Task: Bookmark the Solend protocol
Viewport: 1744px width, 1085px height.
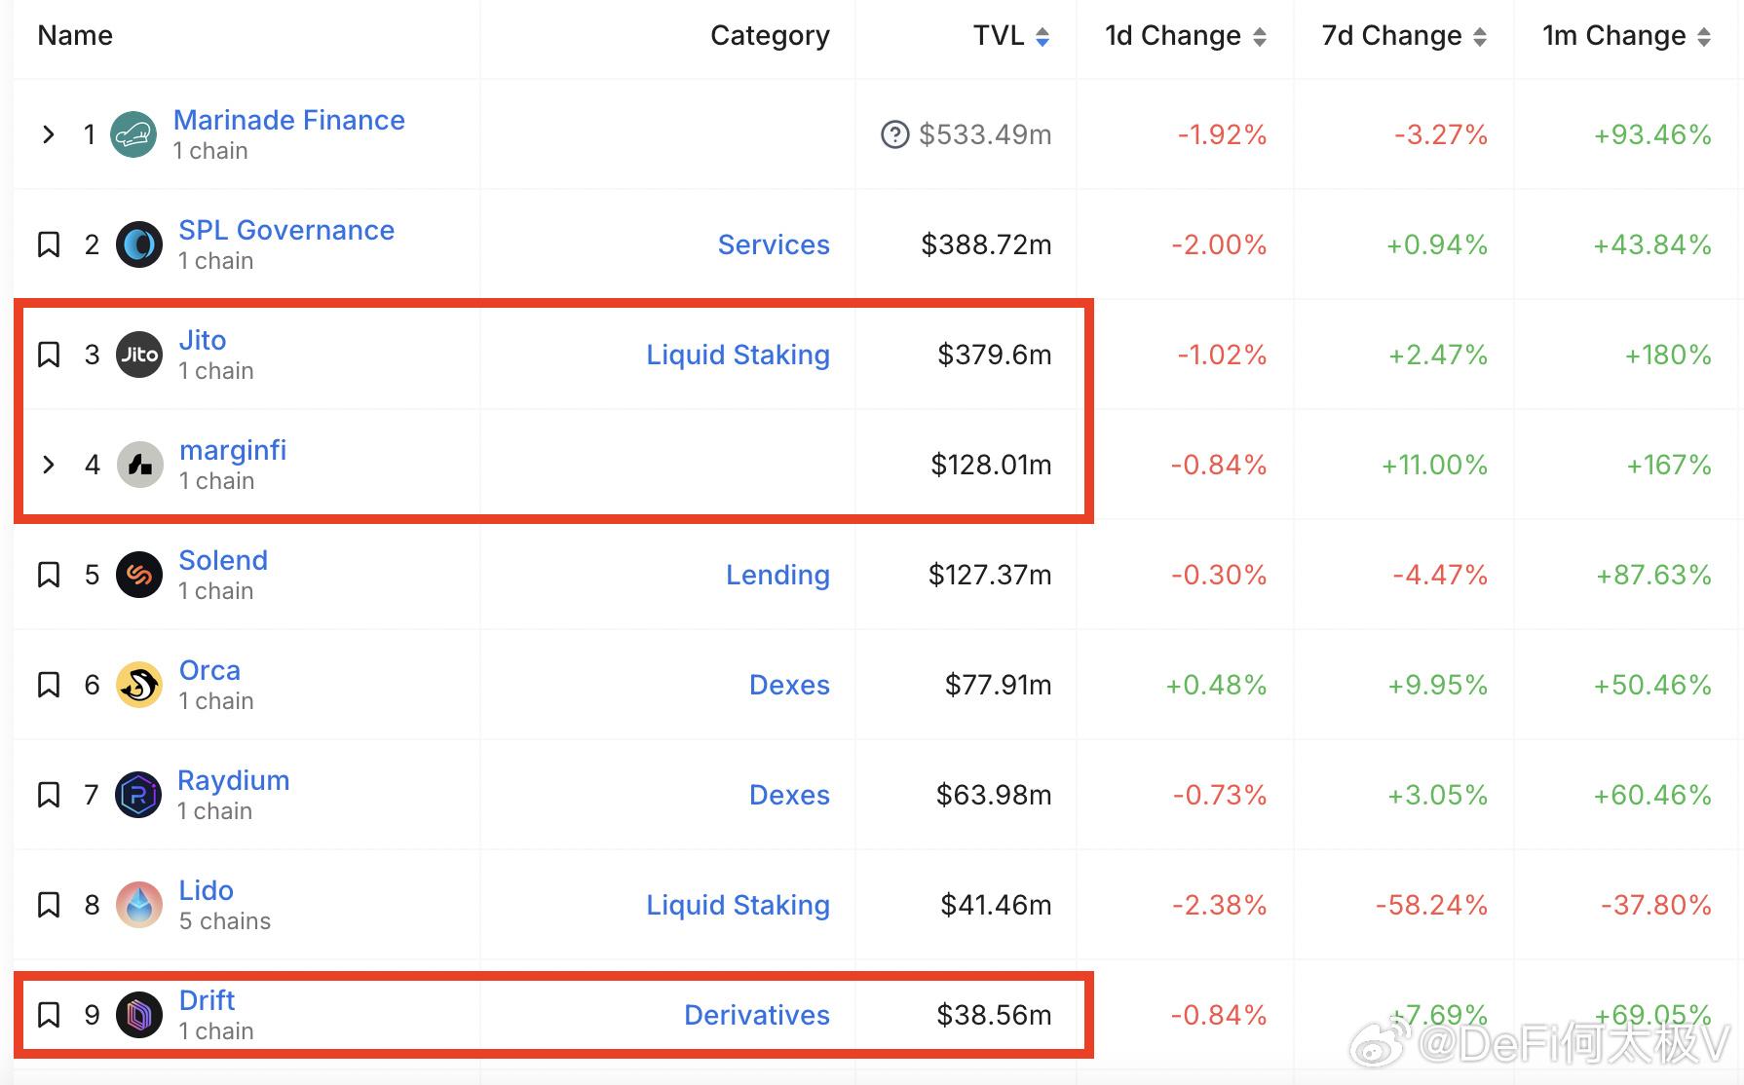Action: pyautogui.click(x=49, y=575)
